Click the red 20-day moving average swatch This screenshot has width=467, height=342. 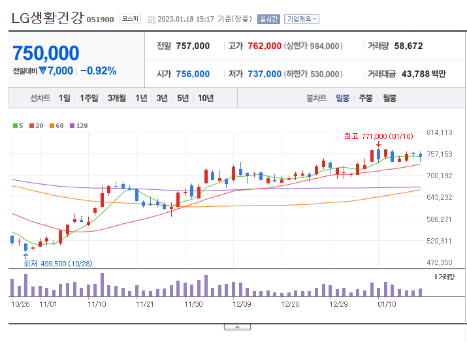31,125
